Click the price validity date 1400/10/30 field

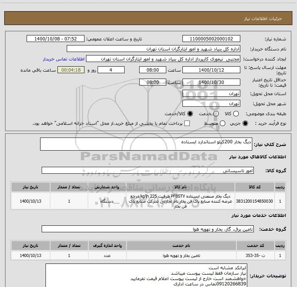pyautogui.click(x=211, y=82)
